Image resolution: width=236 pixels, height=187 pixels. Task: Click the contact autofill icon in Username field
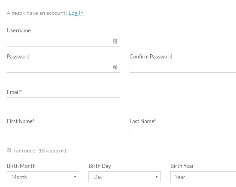pos(115,41)
